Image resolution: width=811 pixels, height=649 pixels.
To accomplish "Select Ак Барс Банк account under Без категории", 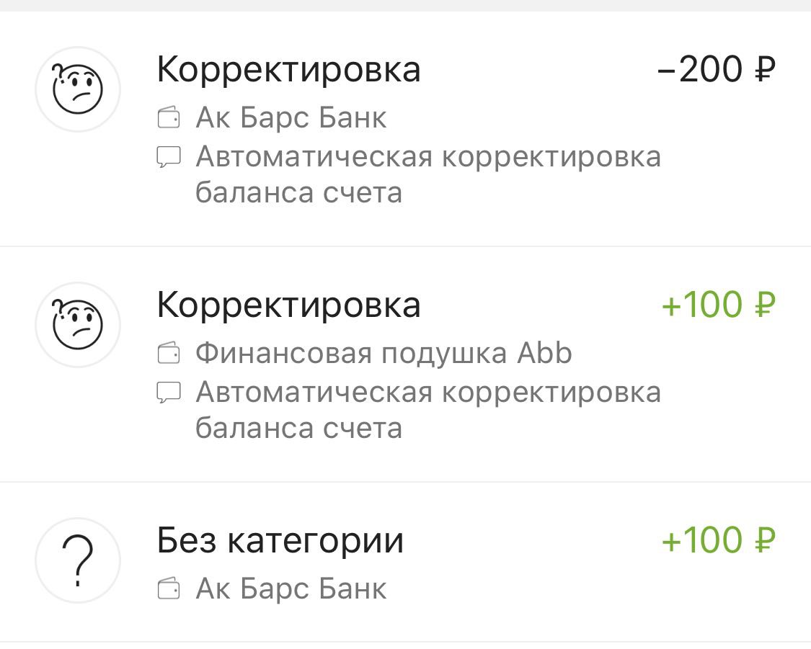I will tap(291, 589).
